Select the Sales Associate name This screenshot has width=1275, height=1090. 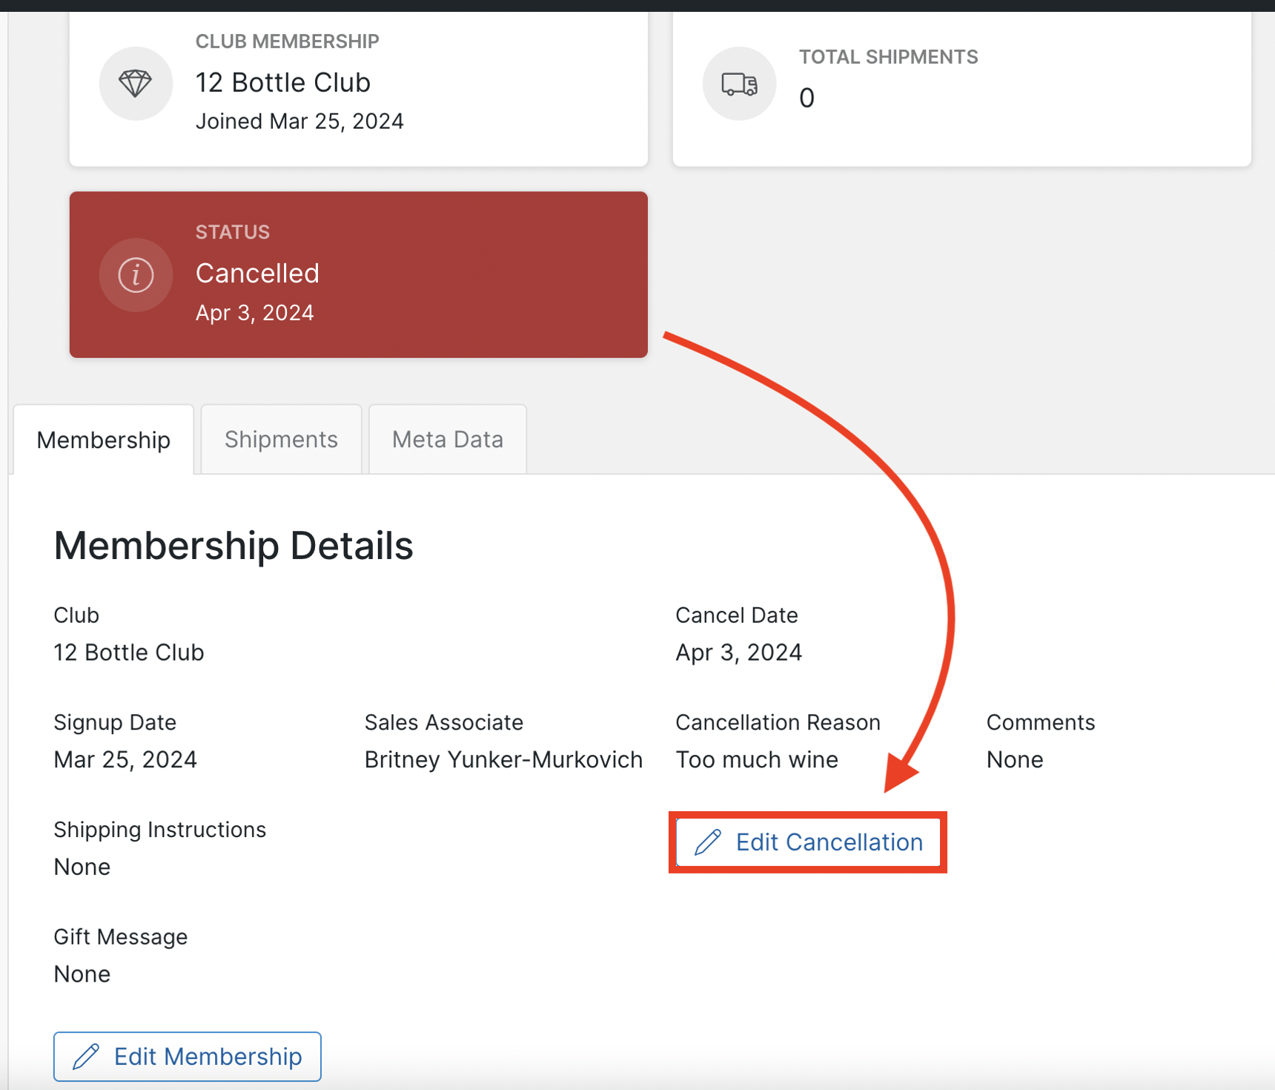[503, 759]
